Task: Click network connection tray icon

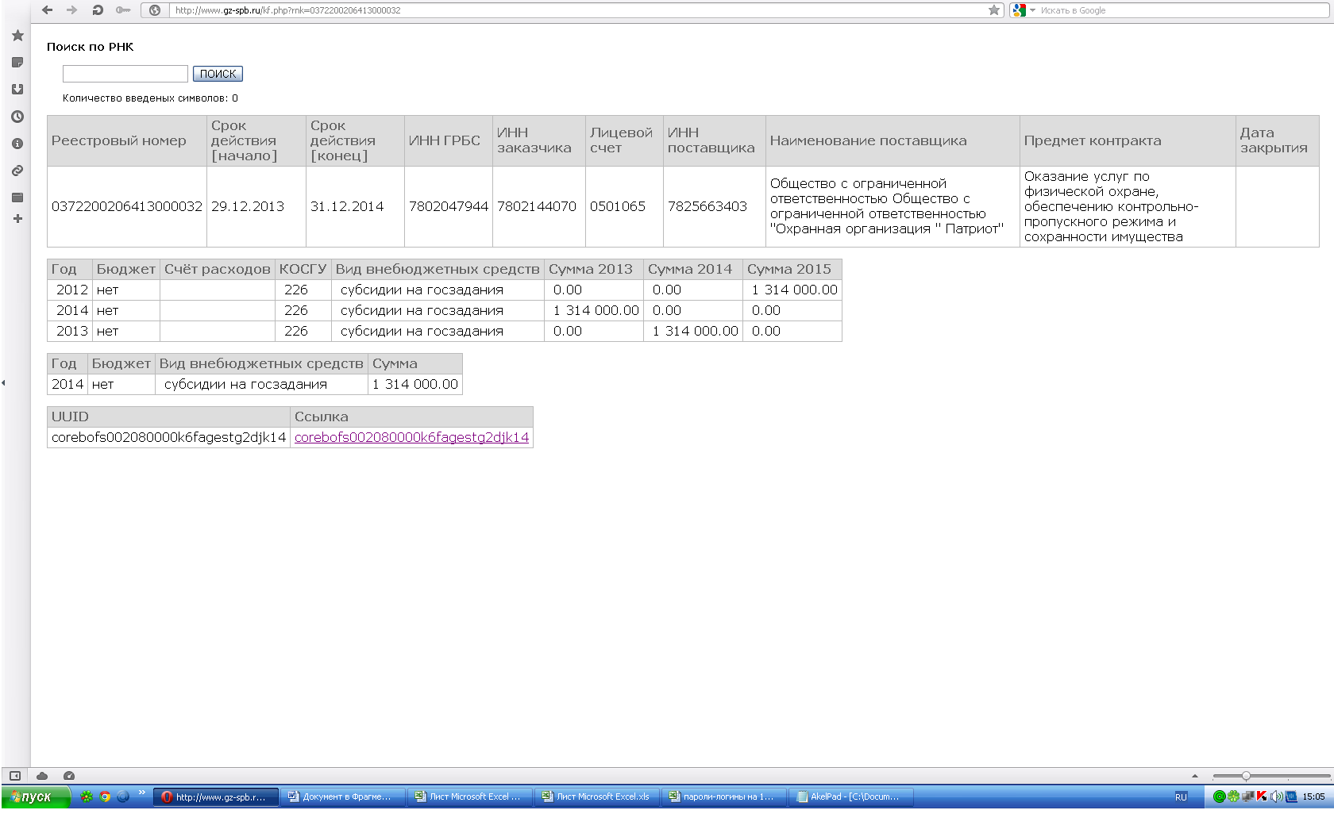Action: point(1247,797)
